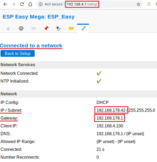The width and height of the screenshot is (157, 162).
Task: Open the Devices tab plug icon
Action: coord(59,29)
